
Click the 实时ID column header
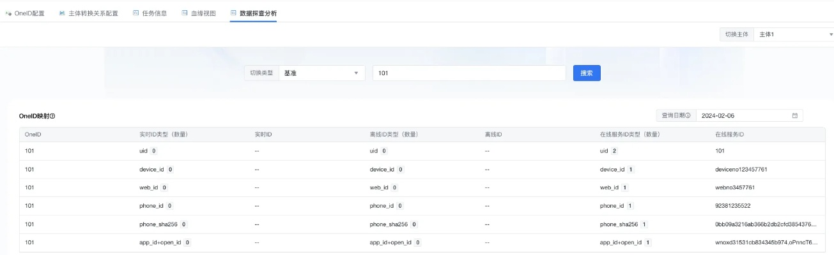point(263,135)
